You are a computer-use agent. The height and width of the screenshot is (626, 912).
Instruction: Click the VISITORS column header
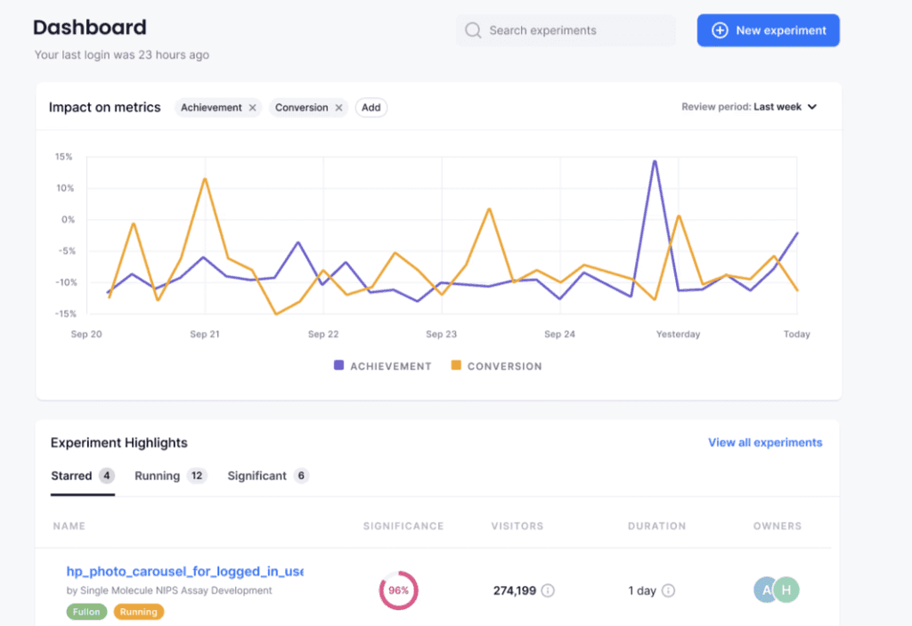tap(517, 526)
